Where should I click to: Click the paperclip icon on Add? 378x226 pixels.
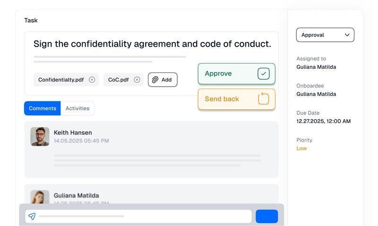point(155,80)
